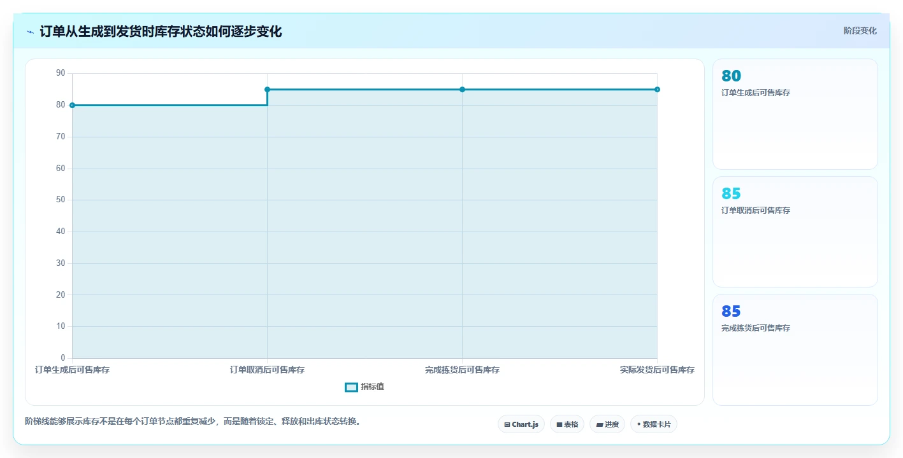Image resolution: width=903 pixels, height=458 pixels.
Task: Click the lightning icon beside the title
Action: point(30,31)
